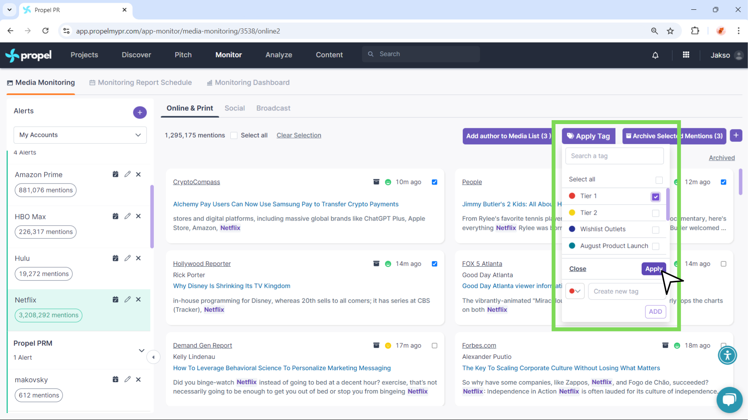Archive the CryptoCompass mention
Viewport: 748px width, 420px height.
pyautogui.click(x=376, y=182)
